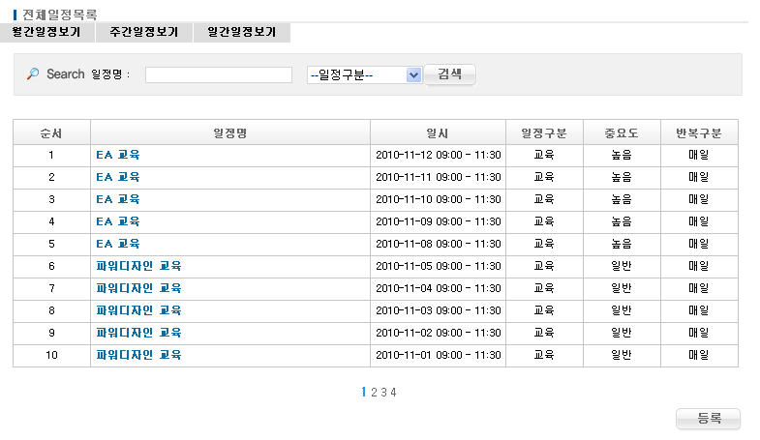Click the magnifier icon beside Search

tap(32, 74)
